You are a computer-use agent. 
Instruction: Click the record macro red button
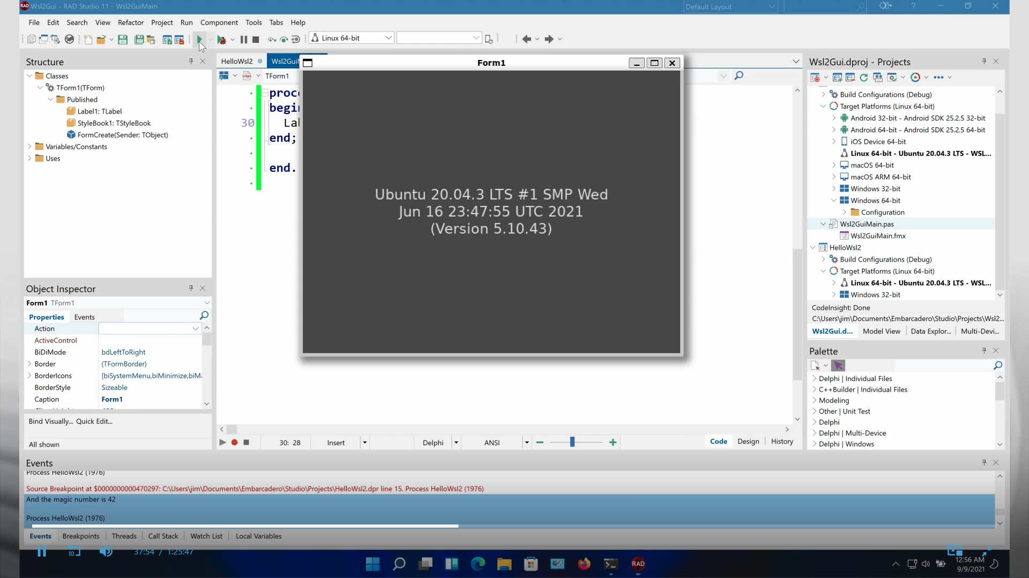click(x=234, y=443)
